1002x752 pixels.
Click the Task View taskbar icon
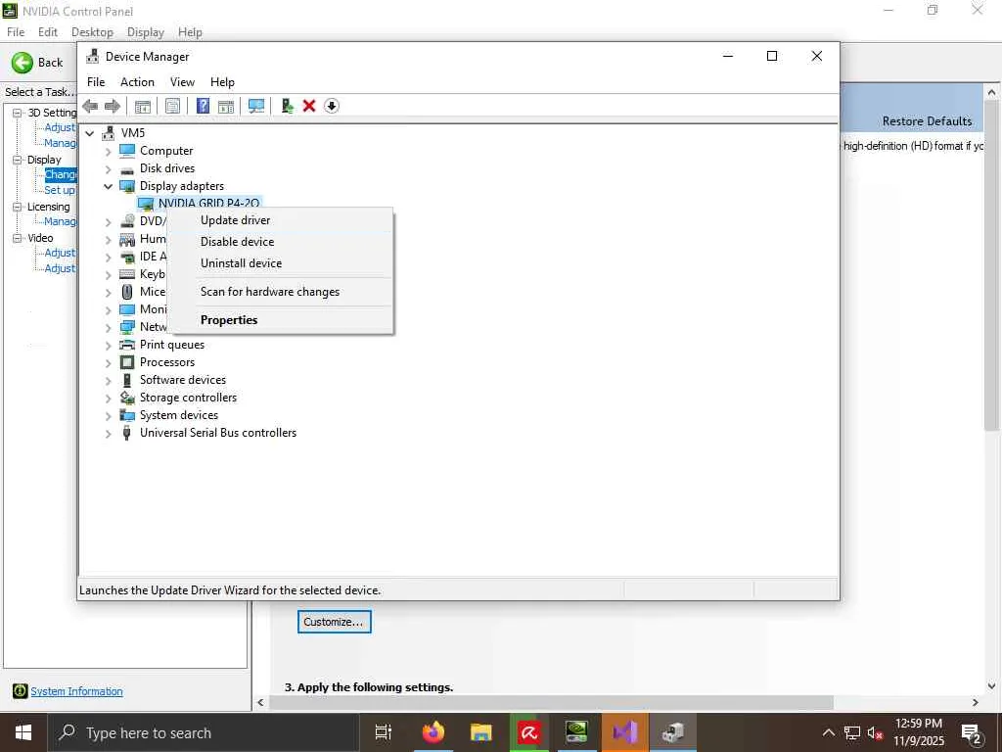pos(384,732)
